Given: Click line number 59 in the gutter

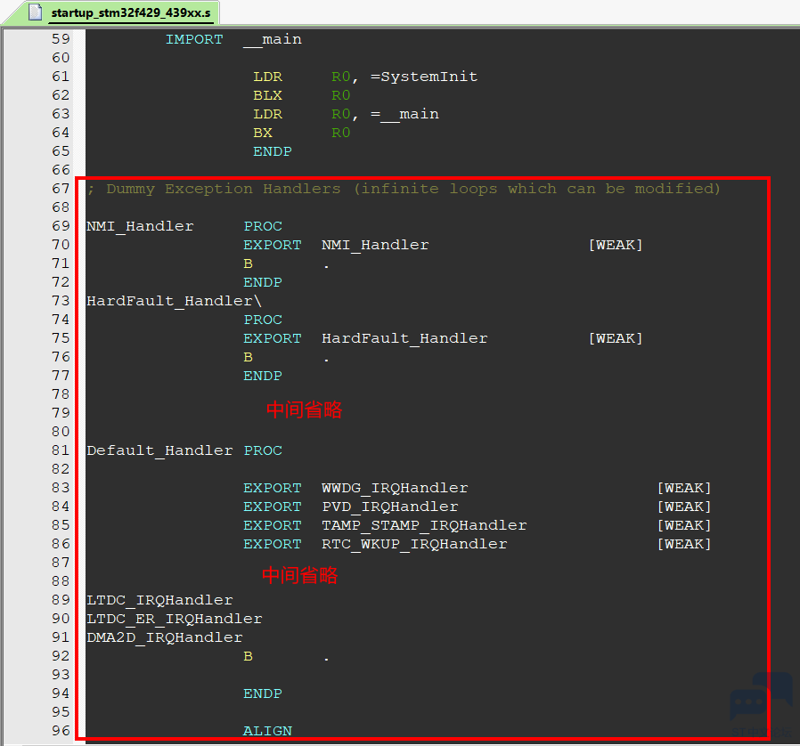Looking at the screenshot, I should (x=61, y=39).
